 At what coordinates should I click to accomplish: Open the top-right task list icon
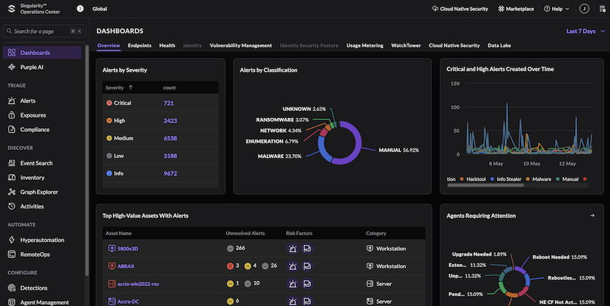click(x=602, y=8)
